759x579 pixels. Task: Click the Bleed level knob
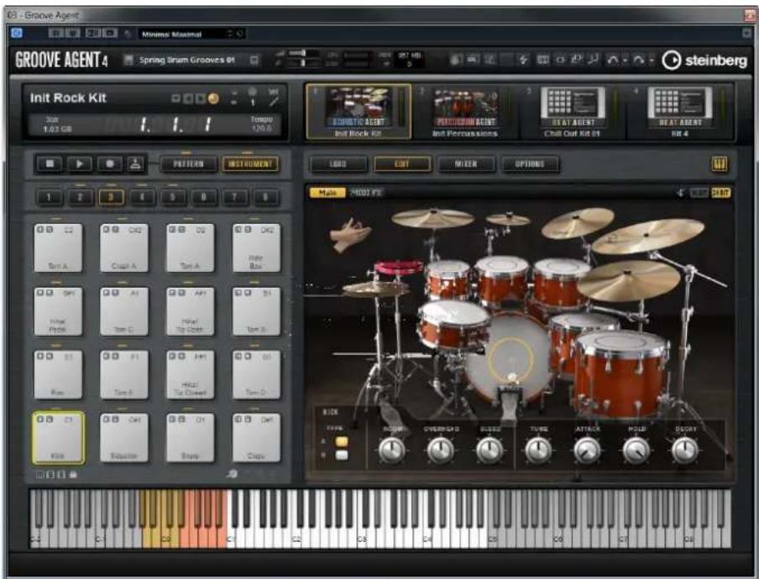[x=489, y=451]
